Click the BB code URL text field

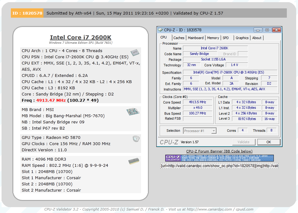coord(220,166)
